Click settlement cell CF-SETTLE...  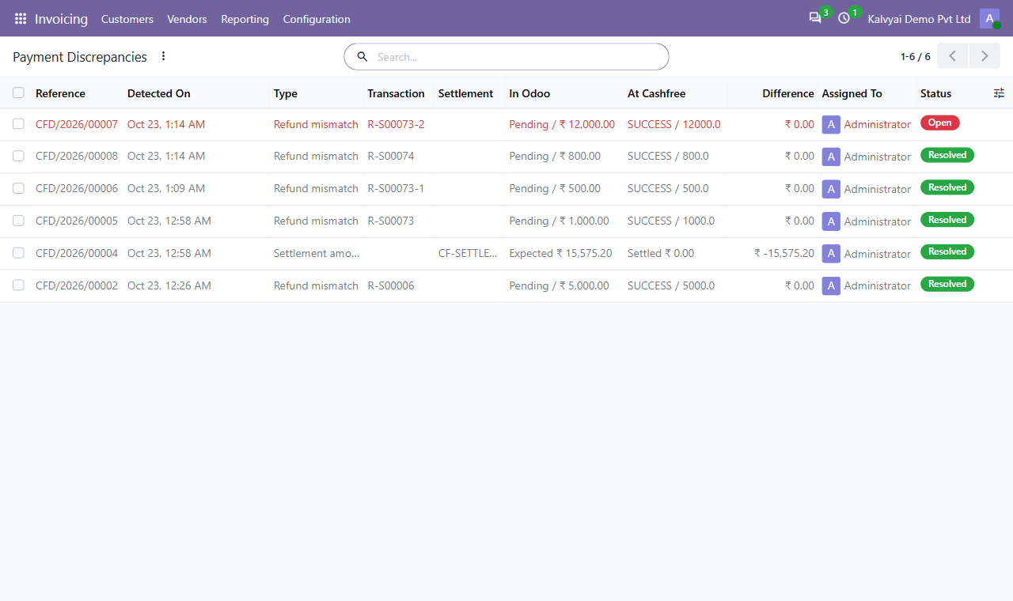click(468, 253)
